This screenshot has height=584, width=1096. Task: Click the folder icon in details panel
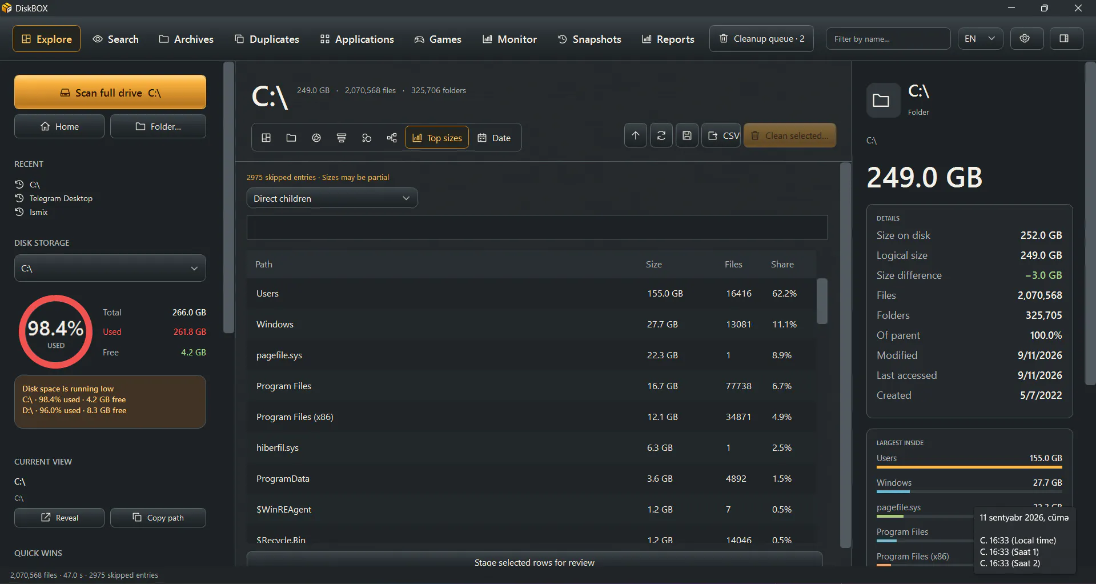[x=882, y=101]
